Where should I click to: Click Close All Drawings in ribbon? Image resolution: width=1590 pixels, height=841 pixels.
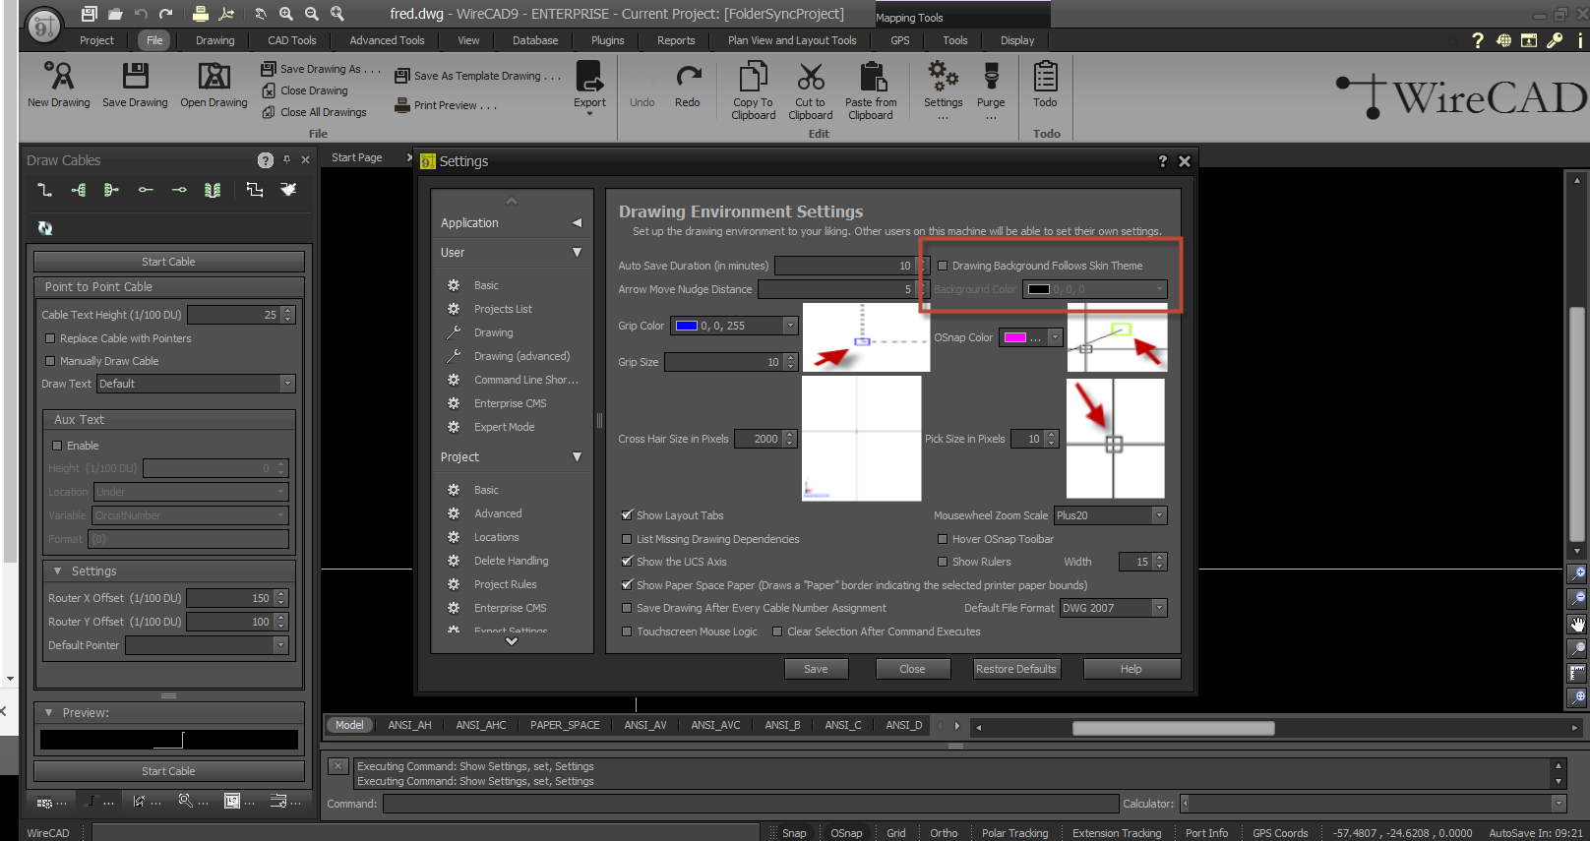(x=314, y=112)
